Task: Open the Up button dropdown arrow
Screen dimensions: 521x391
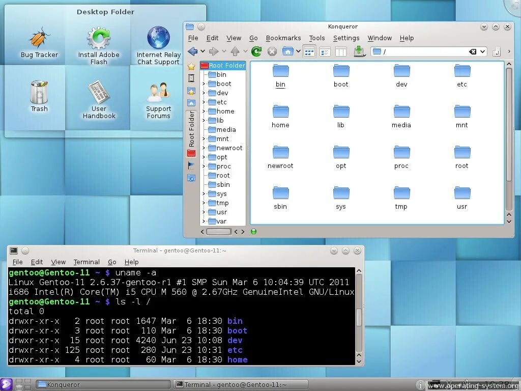Action: click(245, 51)
